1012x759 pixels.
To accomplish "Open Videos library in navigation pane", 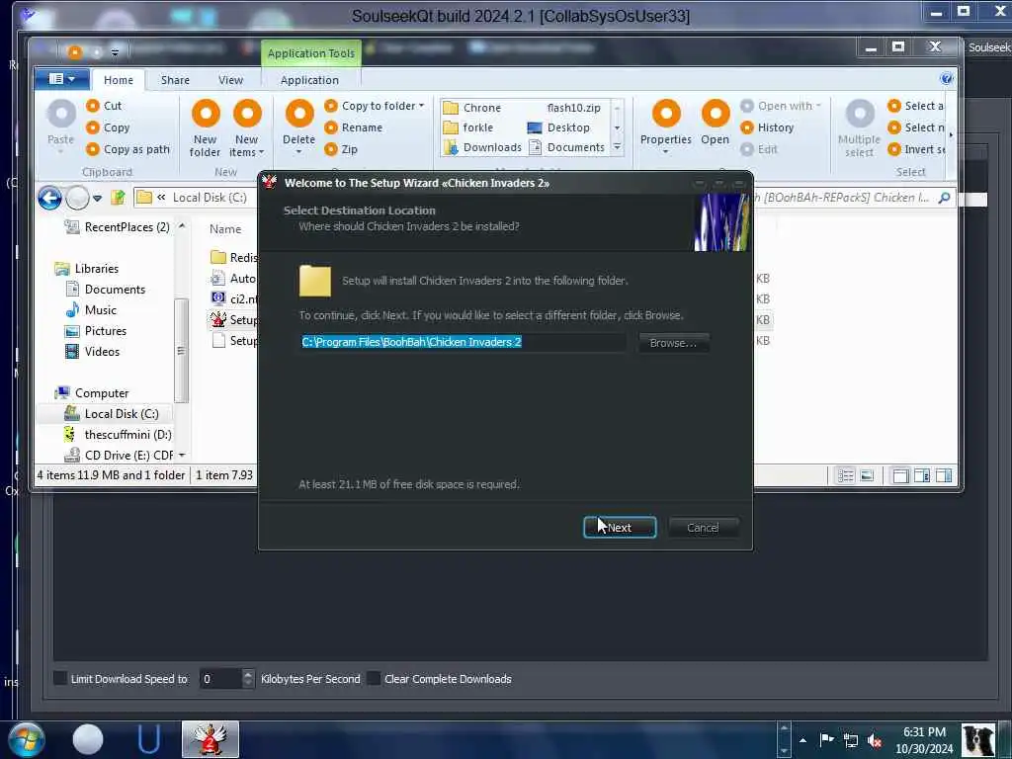I will coord(92,352).
